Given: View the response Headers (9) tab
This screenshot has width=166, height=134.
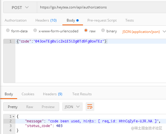Looking at the screenshot, I should (53, 94).
